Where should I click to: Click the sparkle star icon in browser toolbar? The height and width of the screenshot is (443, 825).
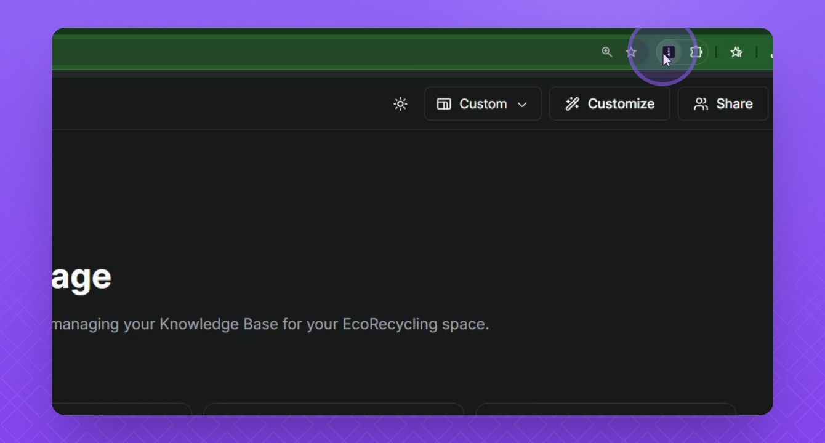click(x=736, y=52)
